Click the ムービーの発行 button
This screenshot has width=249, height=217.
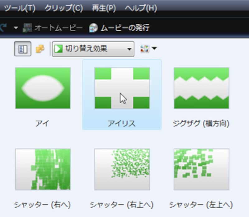click(x=119, y=28)
